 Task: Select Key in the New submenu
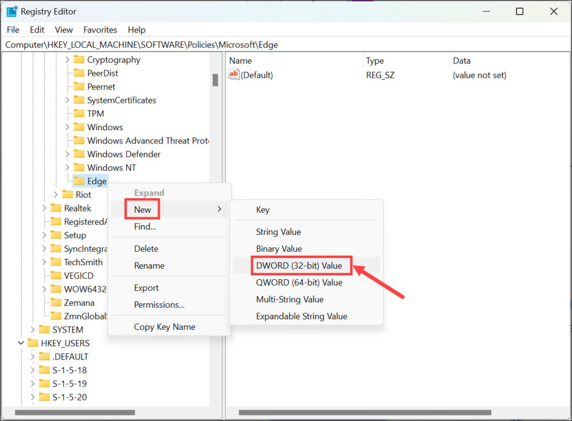tap(307, 209)
